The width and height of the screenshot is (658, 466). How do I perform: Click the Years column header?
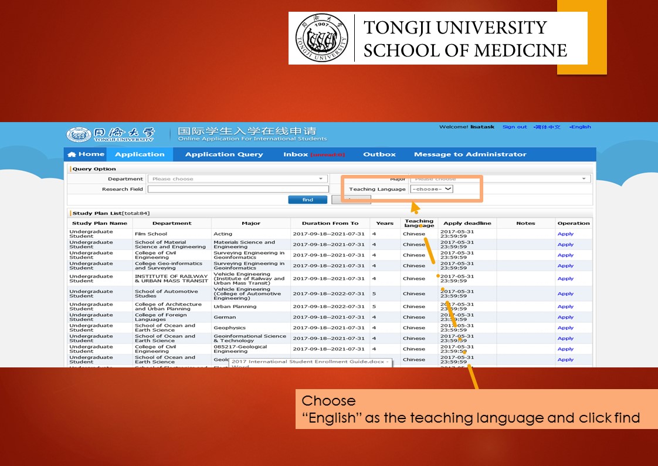coord(385,224)
